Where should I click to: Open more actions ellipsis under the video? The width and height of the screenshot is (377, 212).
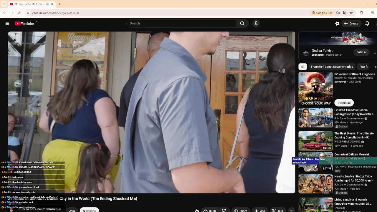click(x=291, y=211)
